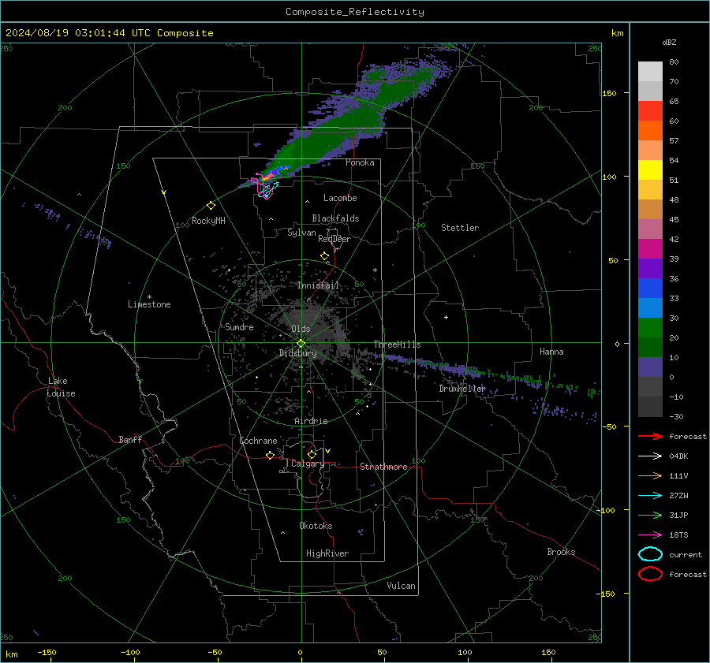710x663 pixels.
Task: Pick the slate purple 0-10 dBZ swatch
Action: pos(650,367)
